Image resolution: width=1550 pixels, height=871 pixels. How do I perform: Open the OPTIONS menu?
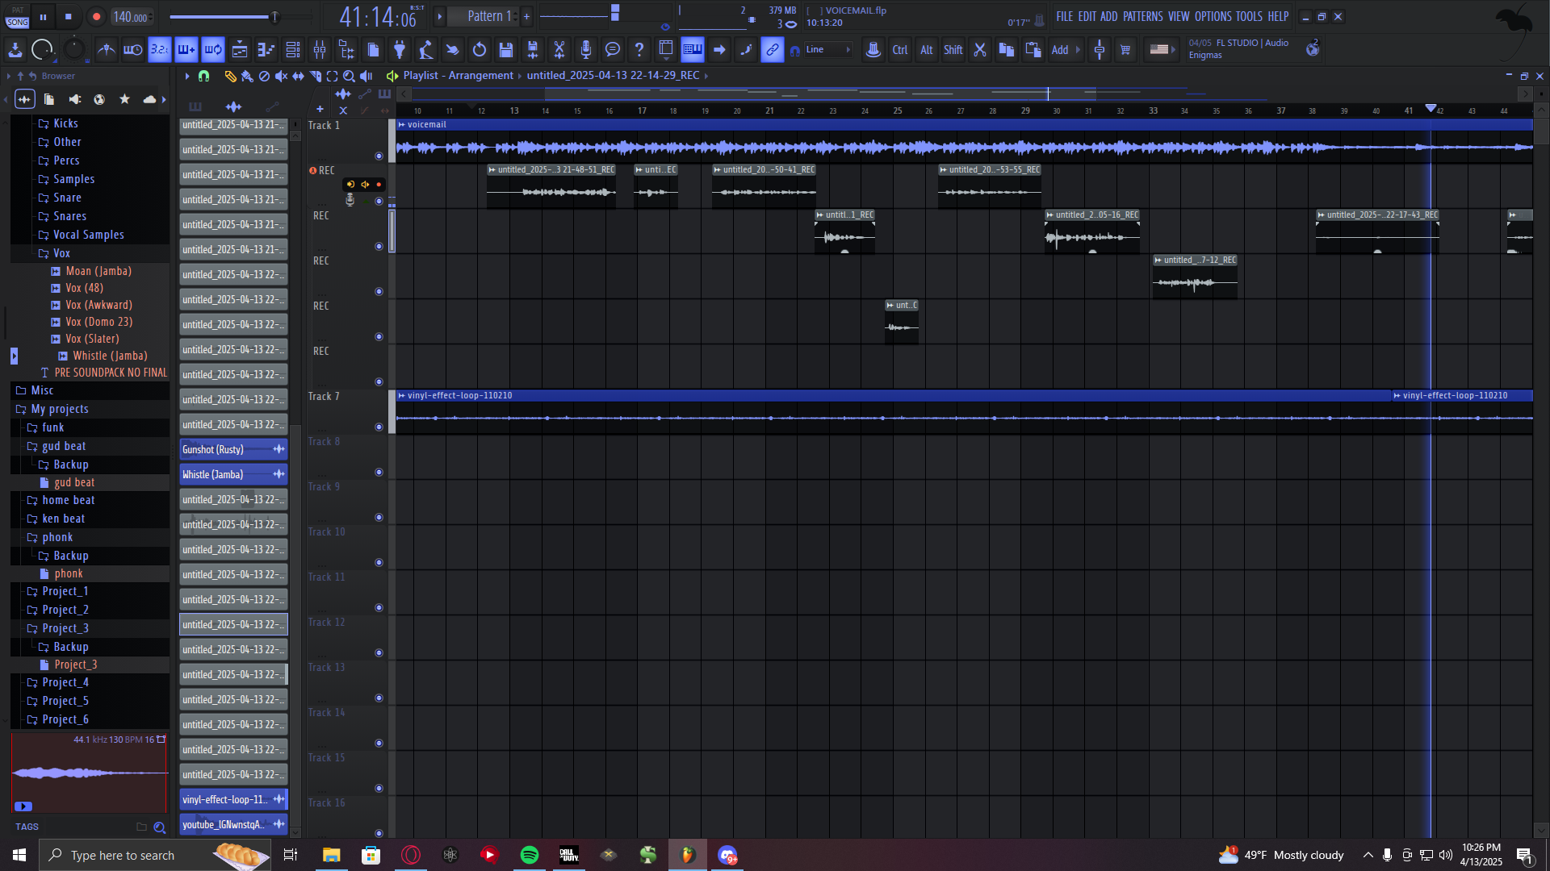point(1213,16)
